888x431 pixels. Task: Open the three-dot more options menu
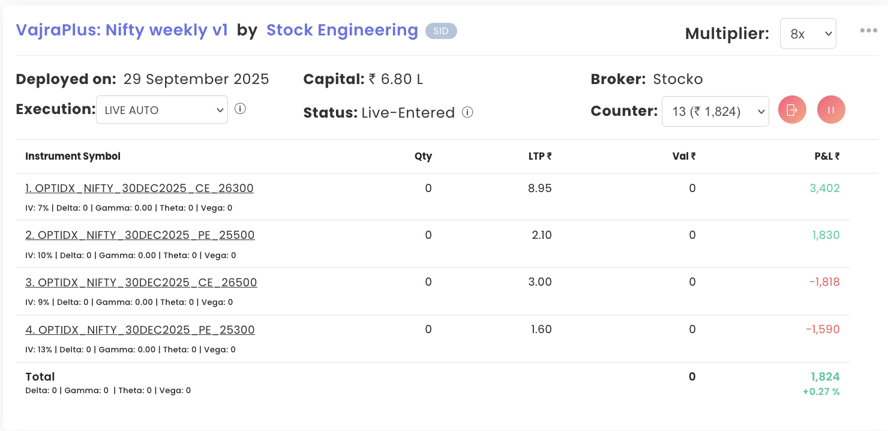(x=868, y=31)
